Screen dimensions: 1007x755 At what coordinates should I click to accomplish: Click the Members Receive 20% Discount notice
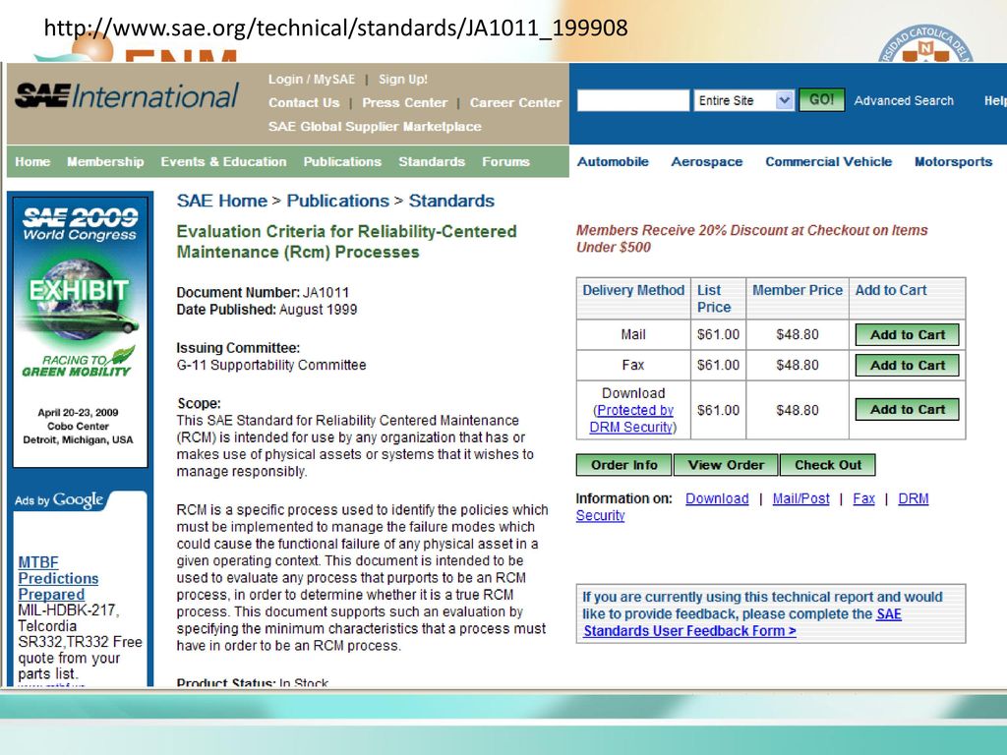751,238
